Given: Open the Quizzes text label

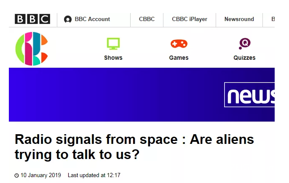Looking at the screenshot, I should click(x=244, y=58).
